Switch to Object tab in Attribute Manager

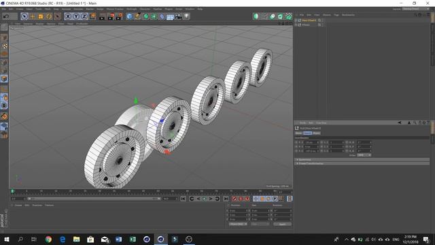[x=316, y=133]
